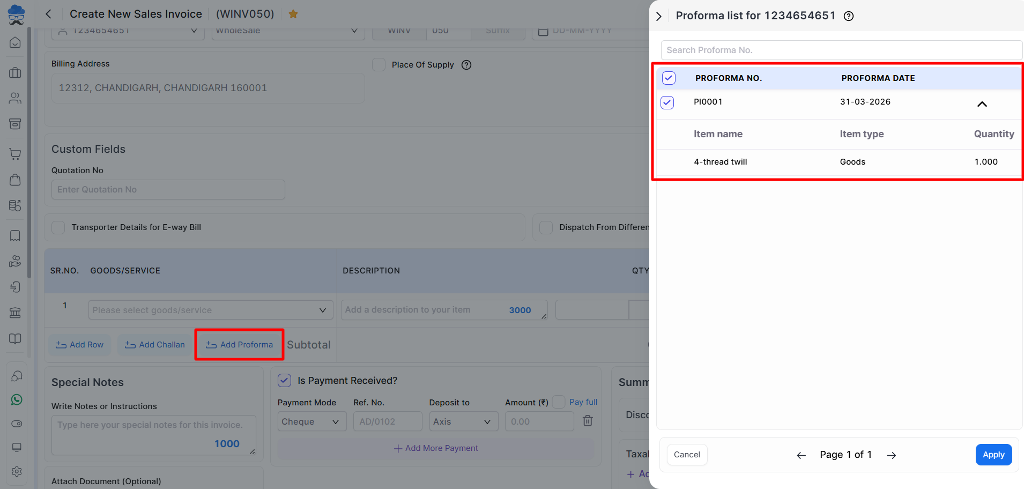Click the bank building sidebar icon

[x=15, y=313]
